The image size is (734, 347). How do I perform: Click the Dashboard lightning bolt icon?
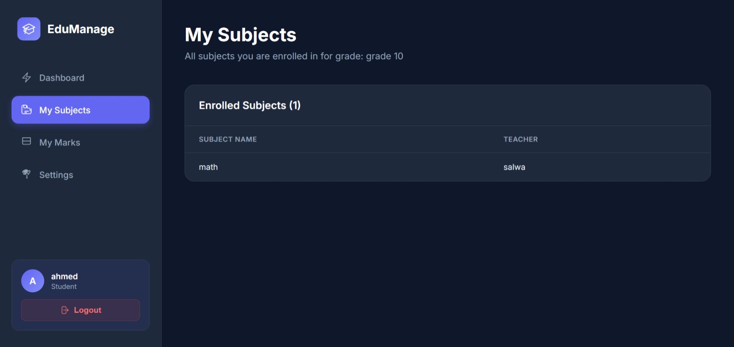pyautogui.click(x=26, y=78)
